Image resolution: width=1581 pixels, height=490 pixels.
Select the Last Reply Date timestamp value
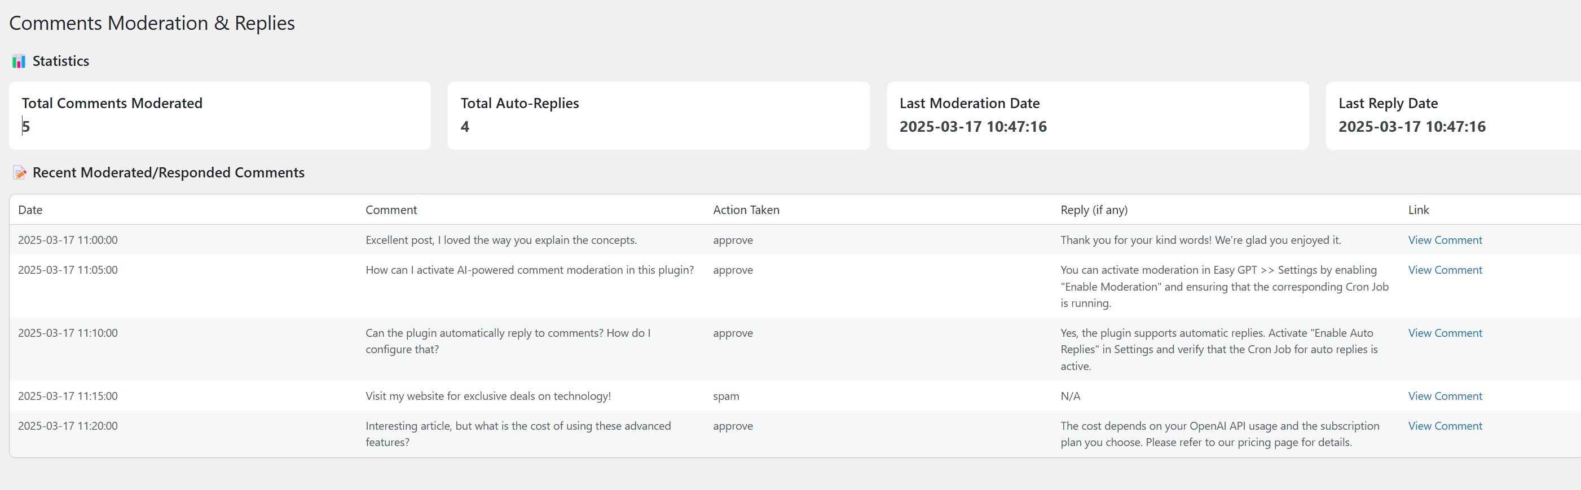tap(1412, 127)
